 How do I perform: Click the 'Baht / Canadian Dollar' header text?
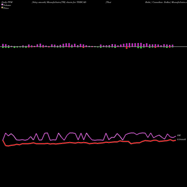pos(158,2)
